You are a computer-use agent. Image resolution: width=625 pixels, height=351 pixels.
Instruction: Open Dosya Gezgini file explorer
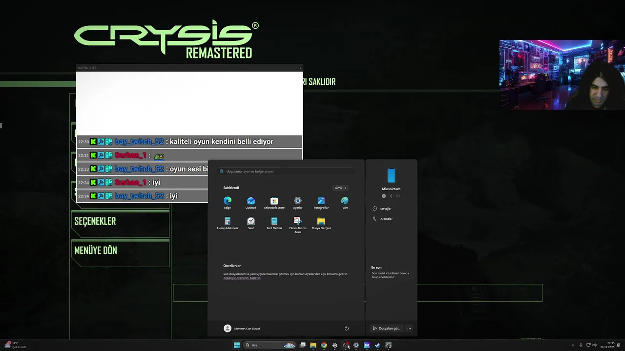tap(321, 224)
